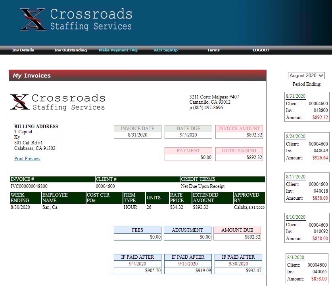Click the Invoice Amount $892.32 field
This screenshot has height=286, width=332.
point(239,135)
